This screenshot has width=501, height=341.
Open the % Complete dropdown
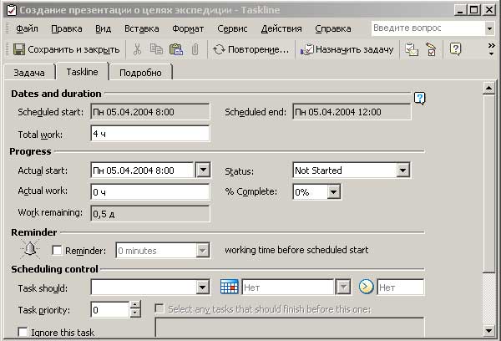334,192
